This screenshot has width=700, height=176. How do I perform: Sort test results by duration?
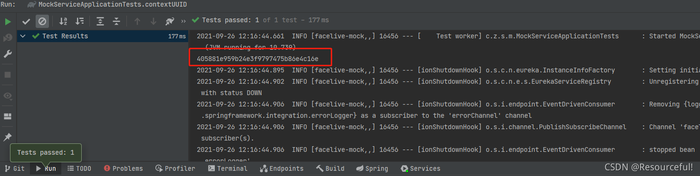[79, 21]
